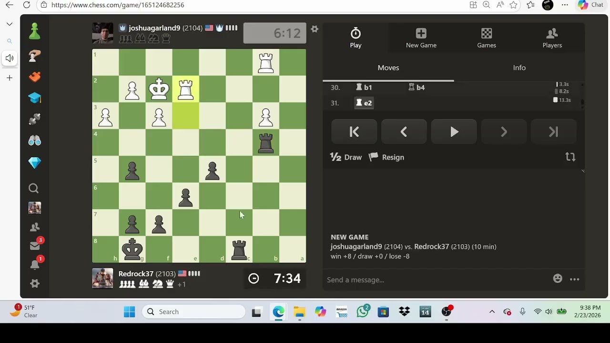Click the black rook on c8
The image size is (610, 343).
[x=239, y=249]
